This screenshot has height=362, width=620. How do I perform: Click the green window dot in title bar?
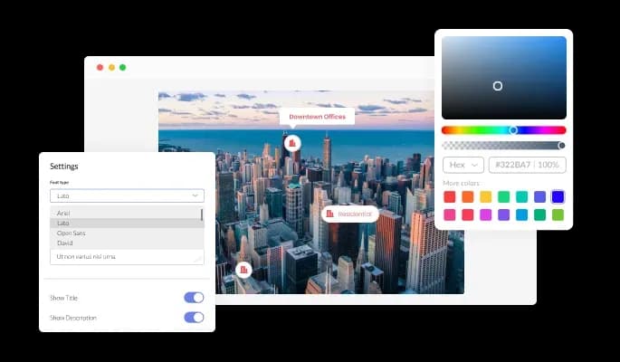(123, 67)
